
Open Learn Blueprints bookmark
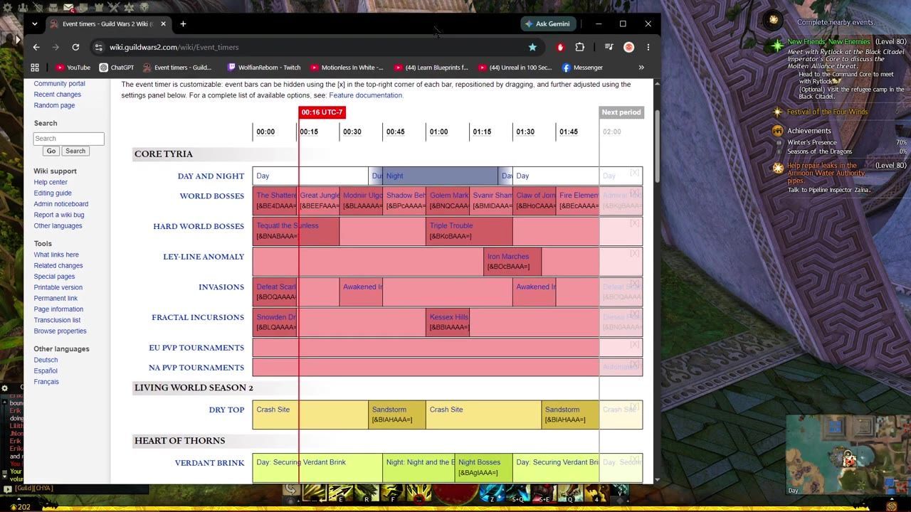click(431, 68)
